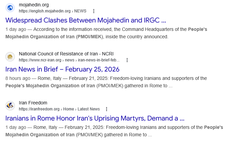Open 'Widespread Clashes Between Mojahedin and IRGC' result
This screenshot has height=144, width=228.
[x=86, y=20]
